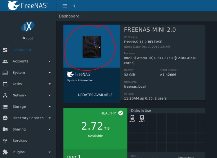The width and height of the screenshot is (217, 158).
Task: Click the iX logo in sidebar
Action: coord(28,26)
